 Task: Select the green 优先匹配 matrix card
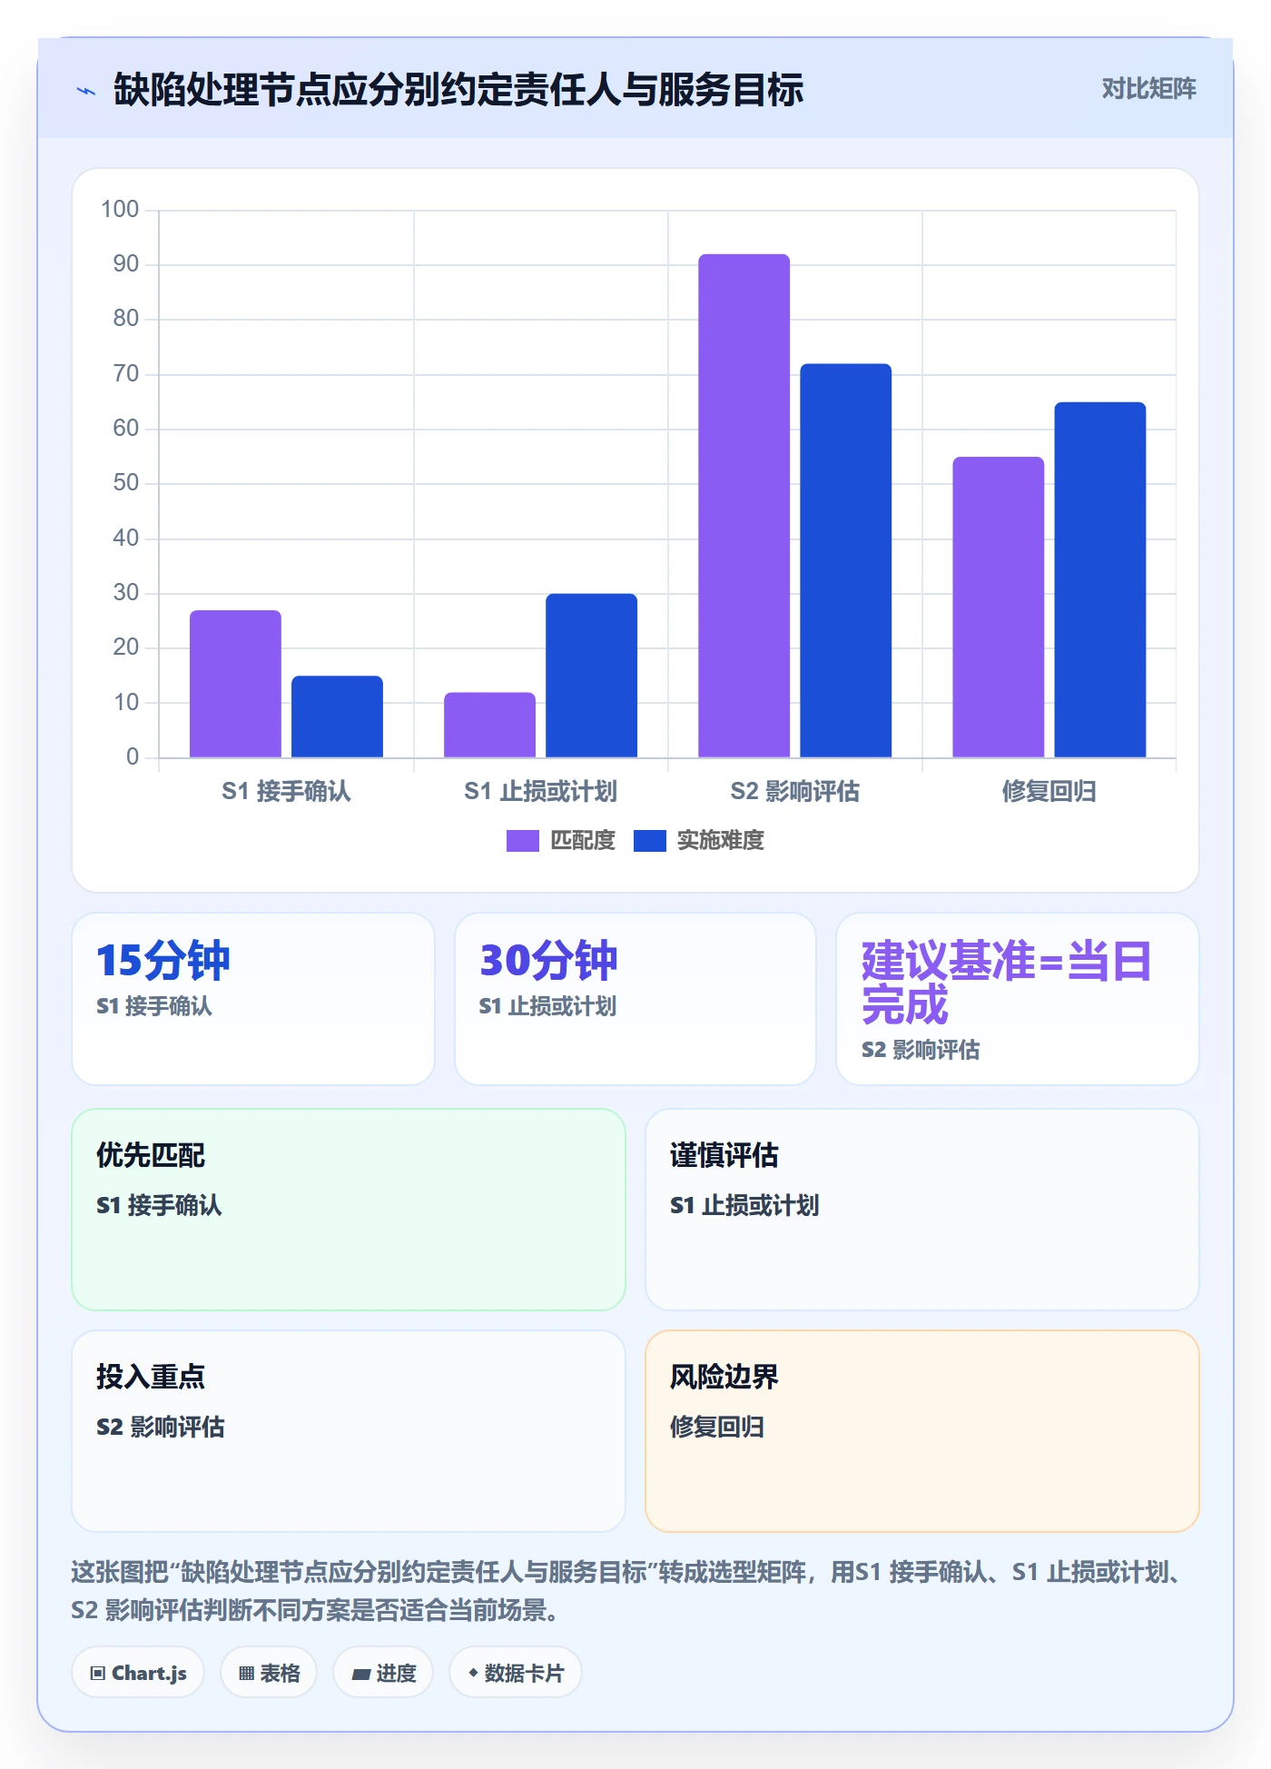pos(349,1209)
